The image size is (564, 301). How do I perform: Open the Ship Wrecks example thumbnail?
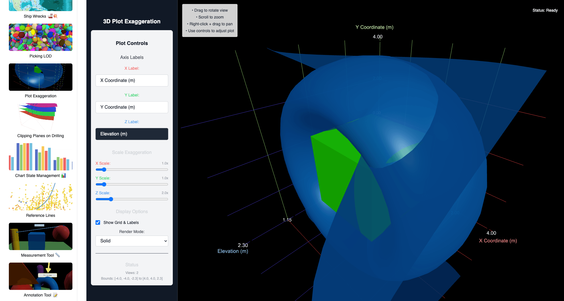40,5
